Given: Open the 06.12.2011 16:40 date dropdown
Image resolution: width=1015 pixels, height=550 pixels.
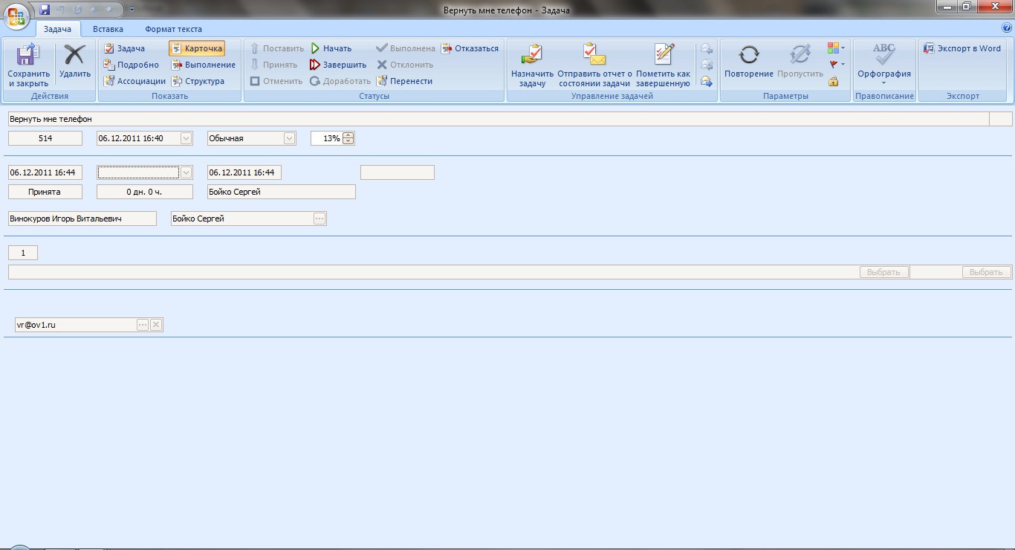Looking at the screenshot, I should point(187,138).
